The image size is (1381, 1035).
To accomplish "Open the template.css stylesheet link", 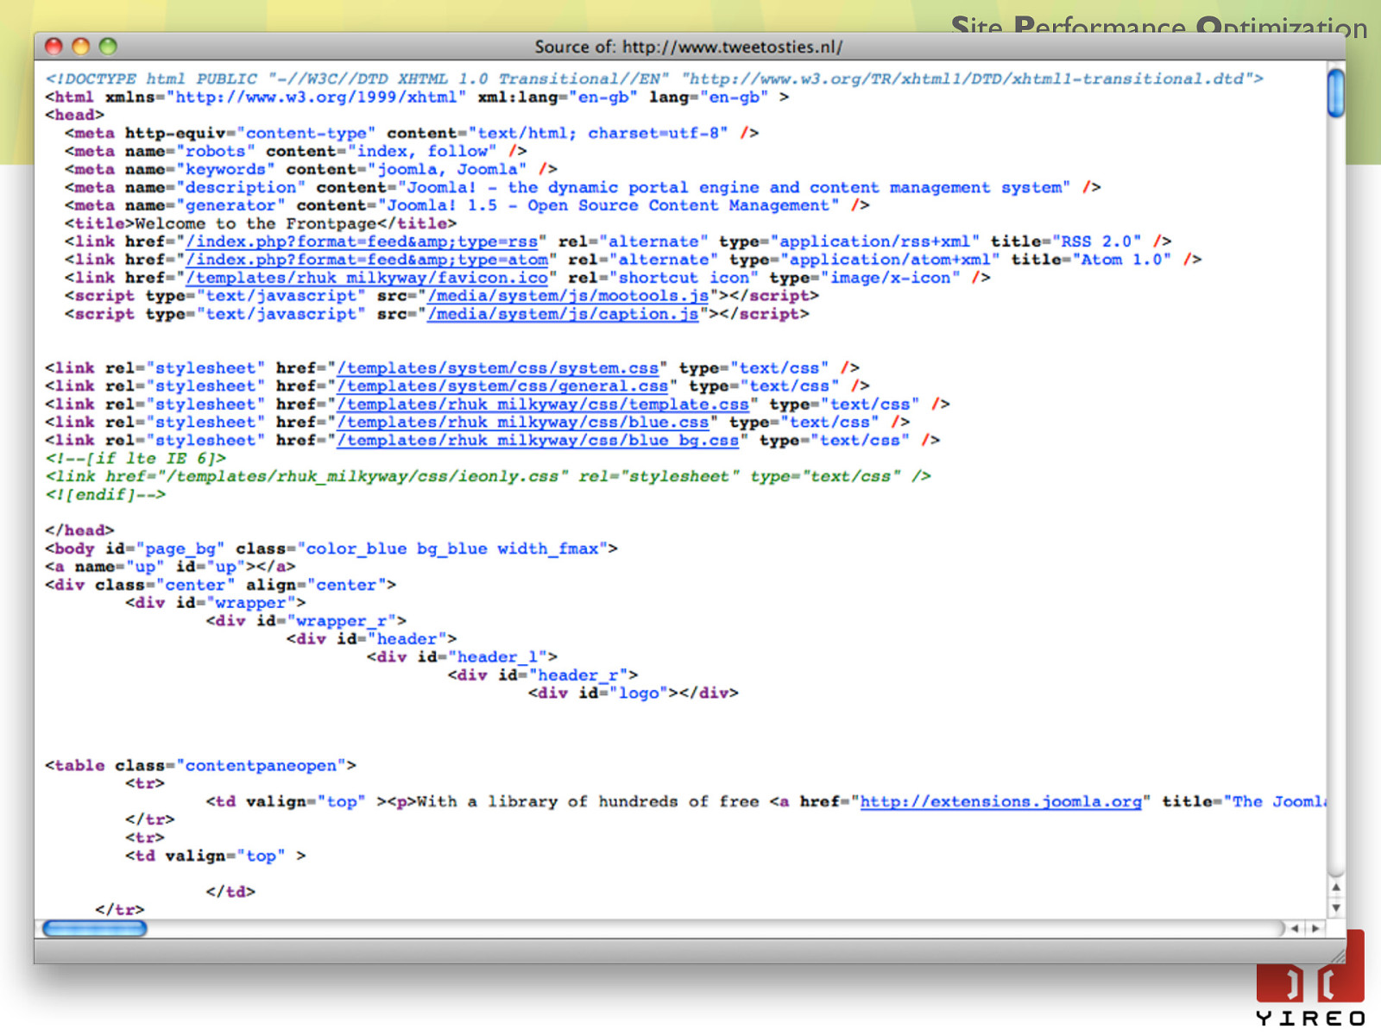I will click(544, 405).
